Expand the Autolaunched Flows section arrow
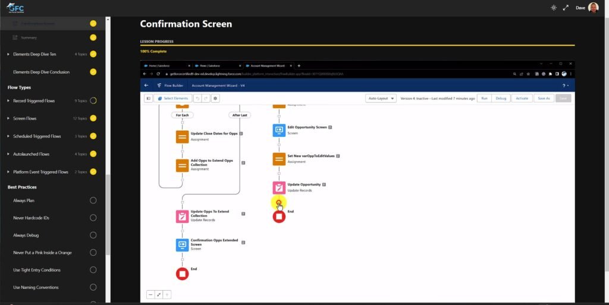The height and width of the screenshot is (305, 609). coord(8,154)
